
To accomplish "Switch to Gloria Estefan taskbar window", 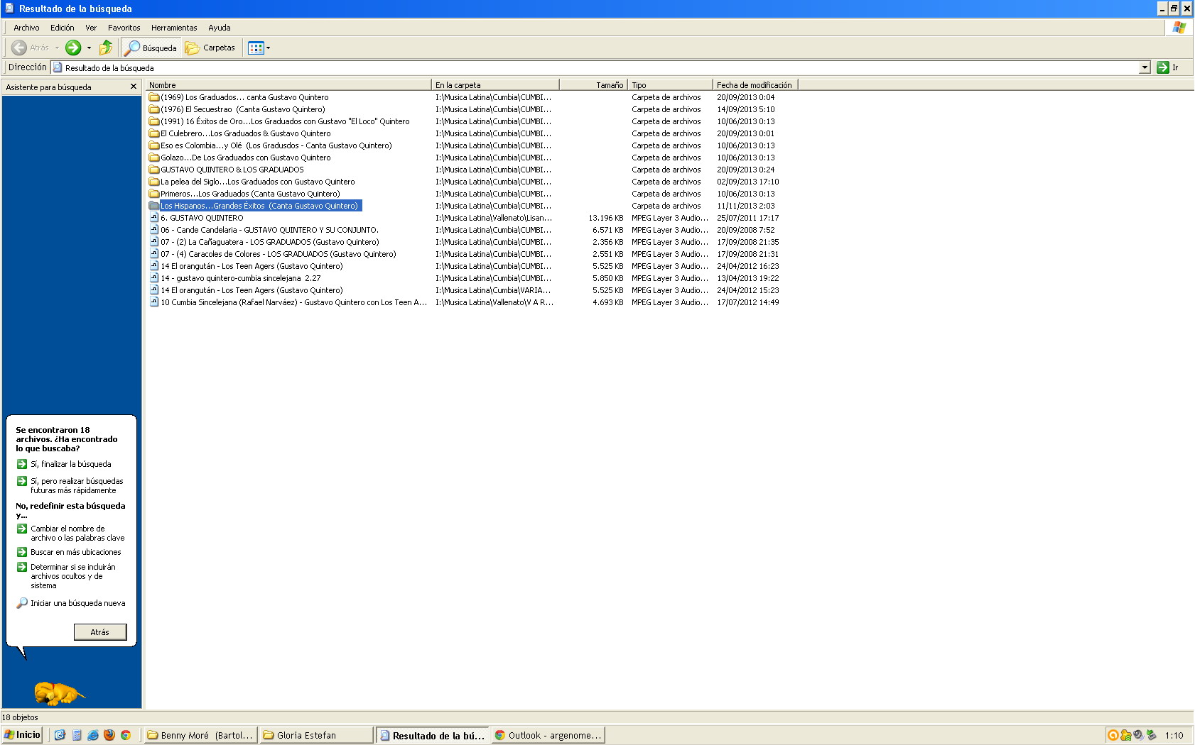I will pos(315,735).
